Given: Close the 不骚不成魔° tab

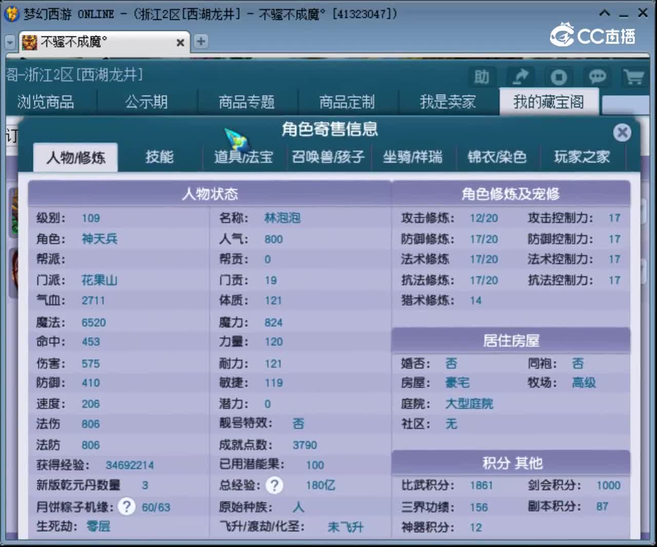Looking at the screenshot, I should (x=180, y=43).
